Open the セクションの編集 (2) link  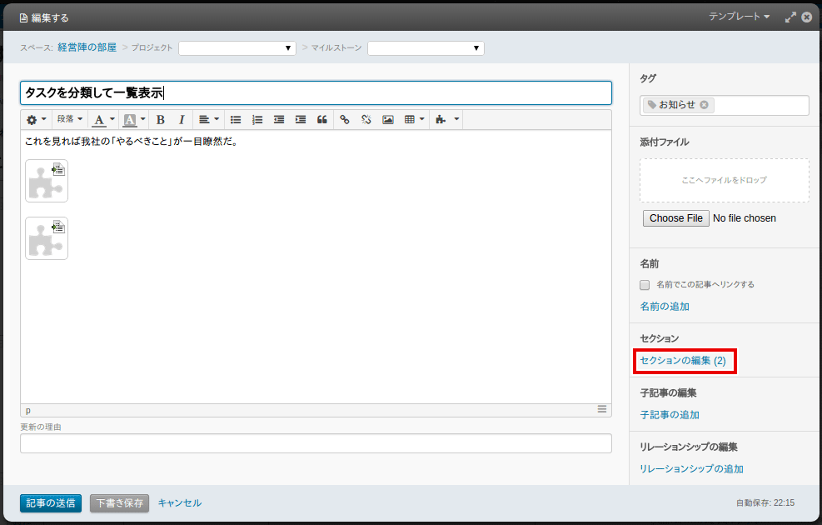(x=683, y=361)
